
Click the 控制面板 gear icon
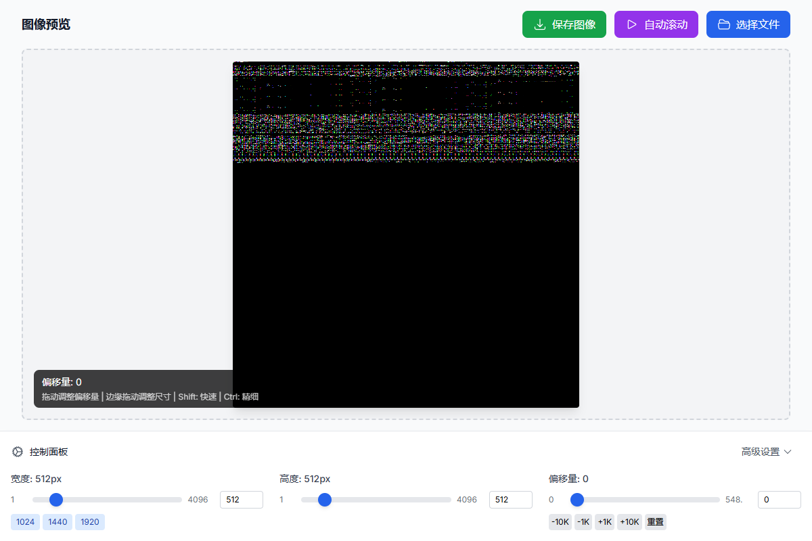coord(18,452)
